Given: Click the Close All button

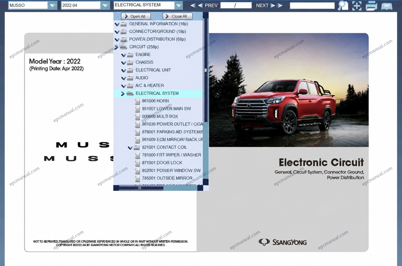Looking at the screenshot, I should [178, 16].
